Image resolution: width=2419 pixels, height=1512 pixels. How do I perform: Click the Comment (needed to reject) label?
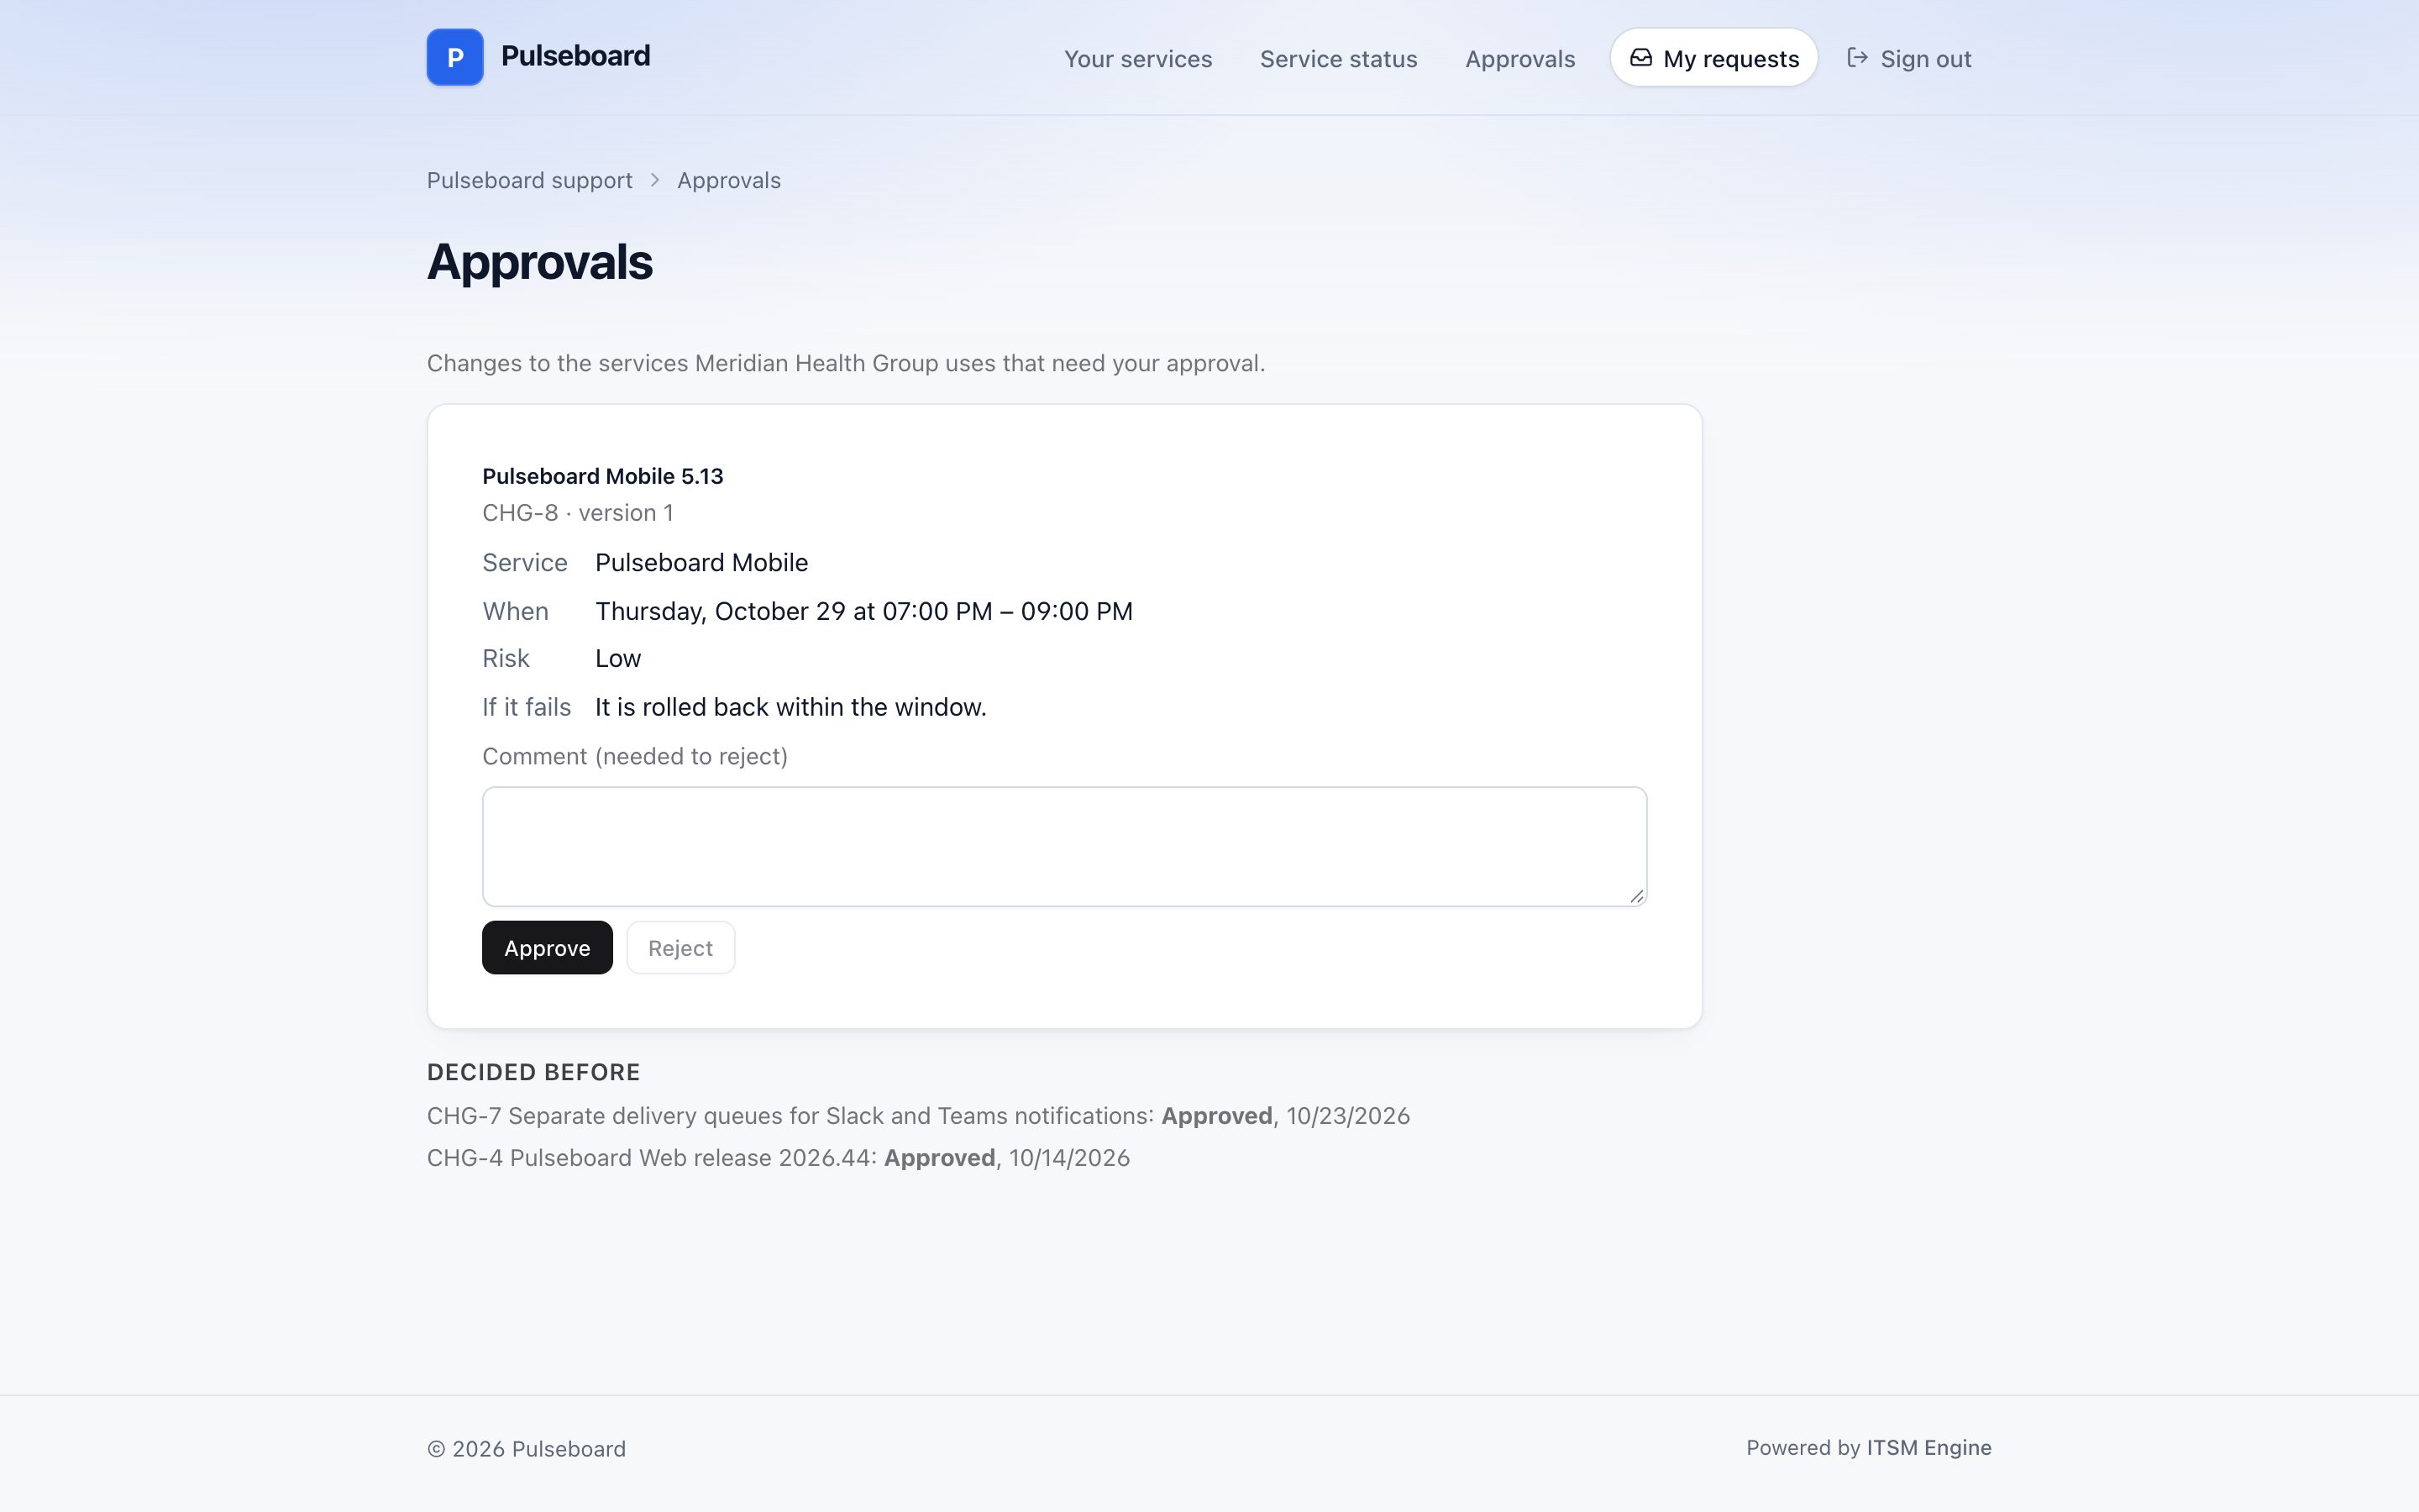(x=635, y=756)
